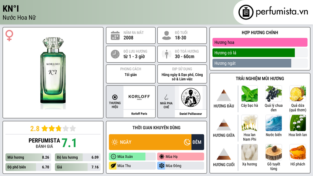The image size is (313, 176).
Task: Click the Mùa Đông snowflake icon
Action: 161,166
